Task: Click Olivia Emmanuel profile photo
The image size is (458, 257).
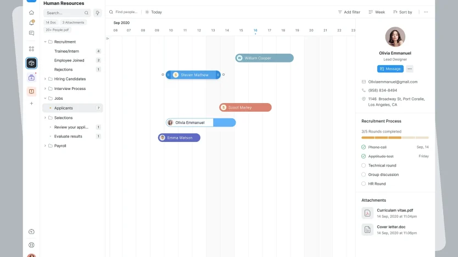Action: 395,37
